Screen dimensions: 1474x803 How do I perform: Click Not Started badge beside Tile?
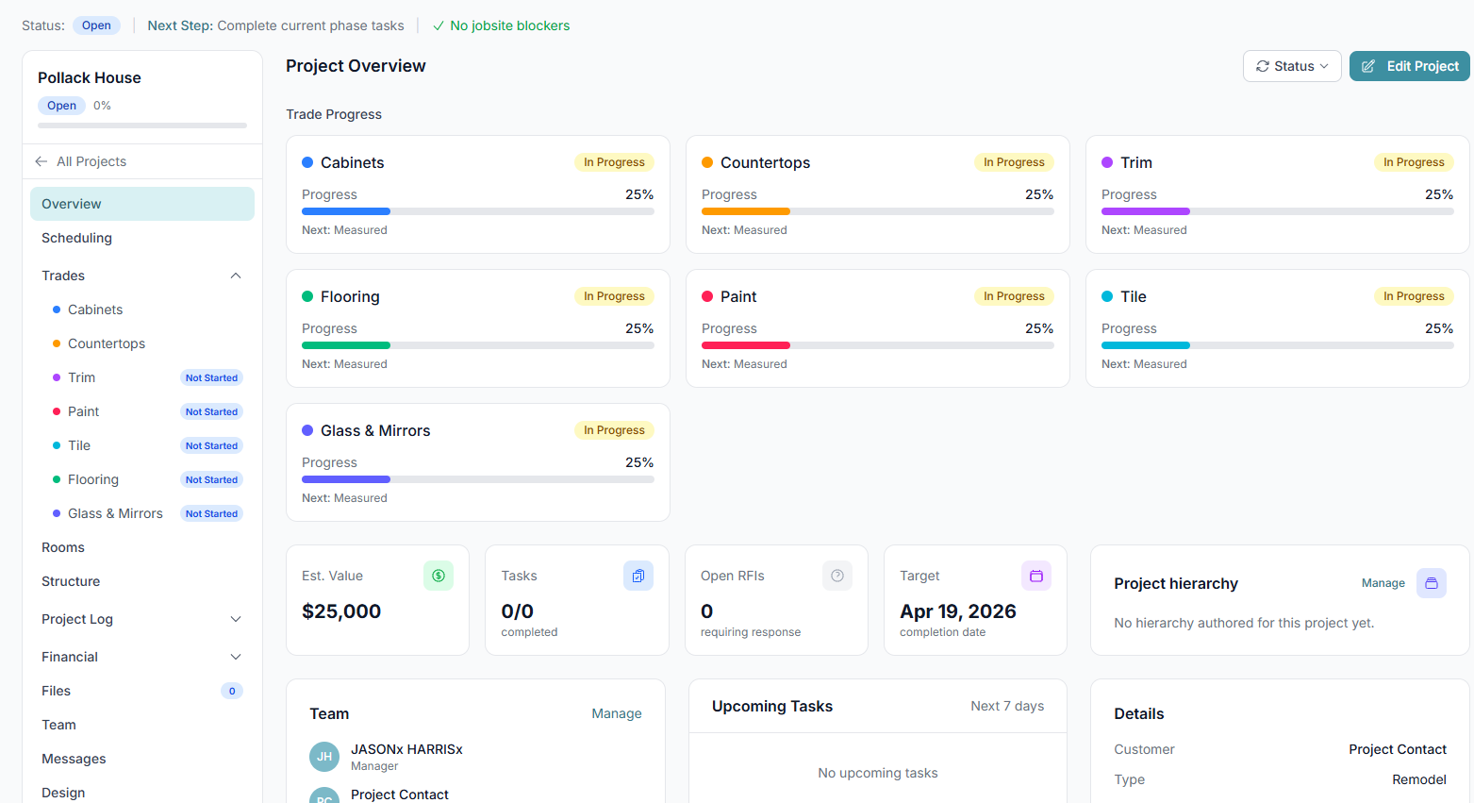pos(211,445)
